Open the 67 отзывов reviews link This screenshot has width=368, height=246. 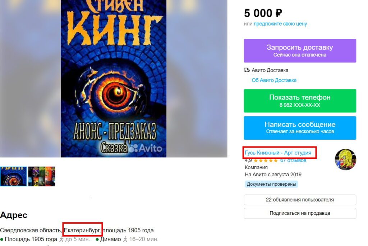(293, 161)
